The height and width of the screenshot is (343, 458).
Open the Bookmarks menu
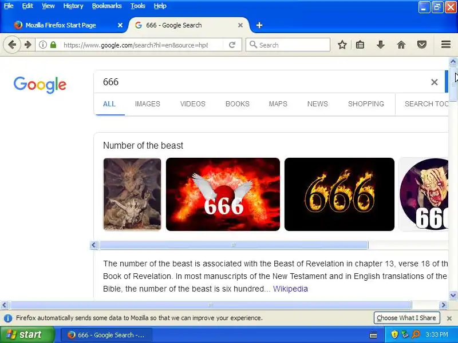click(x=106, y=6)
